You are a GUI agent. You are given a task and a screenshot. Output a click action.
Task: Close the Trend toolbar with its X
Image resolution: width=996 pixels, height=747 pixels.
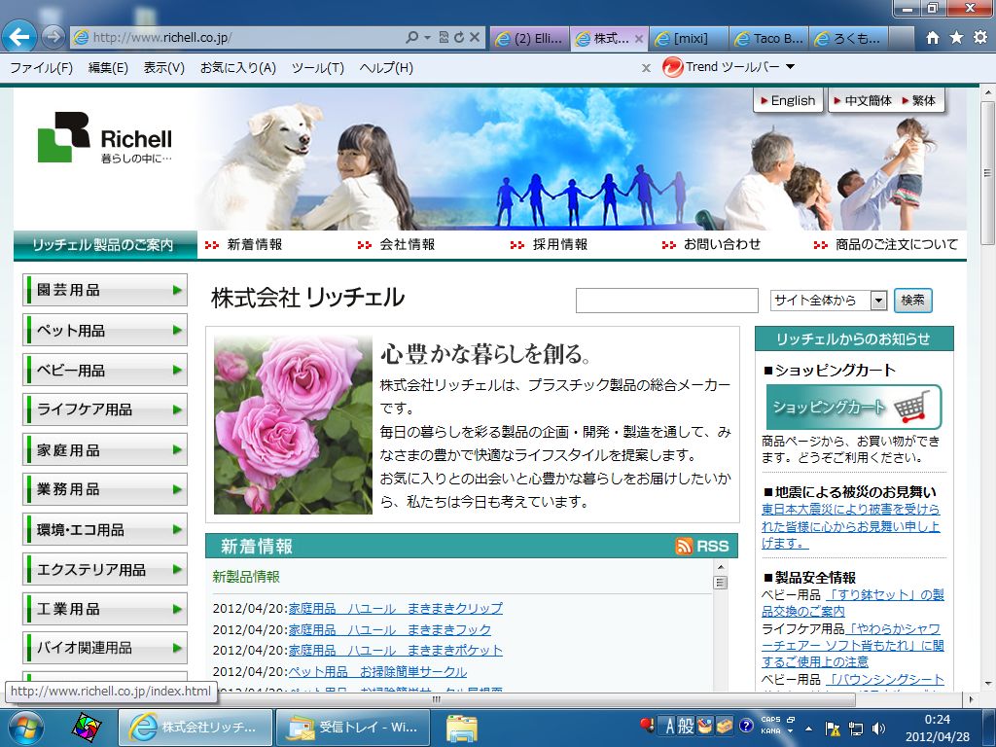click(646, 67)
